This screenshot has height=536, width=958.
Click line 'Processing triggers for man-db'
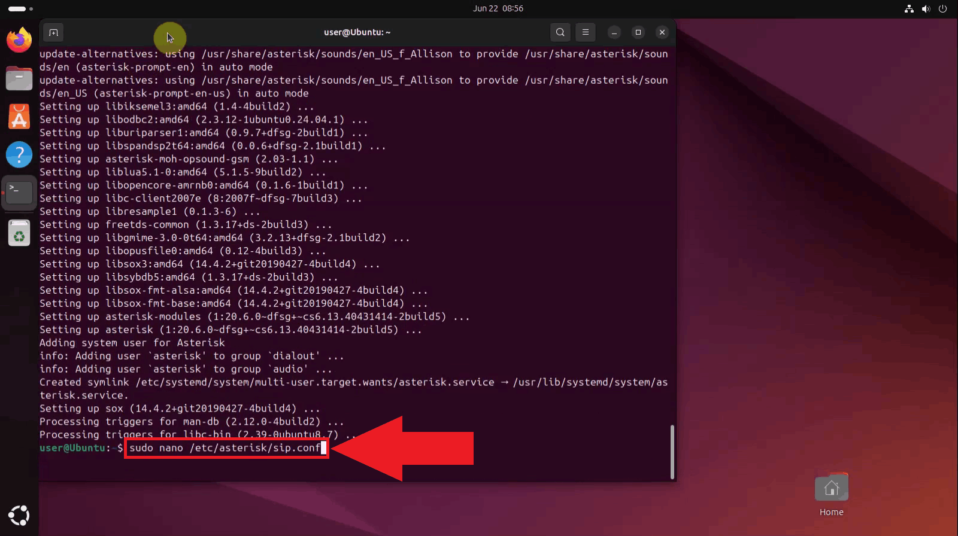[192, 422]
